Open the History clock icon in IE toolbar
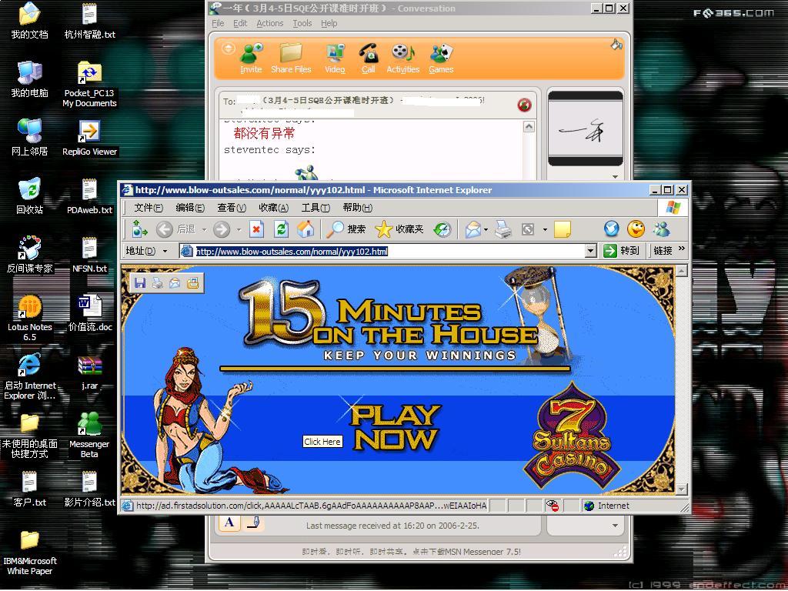Screen dimensions: 788x591 tap(442, 229)
